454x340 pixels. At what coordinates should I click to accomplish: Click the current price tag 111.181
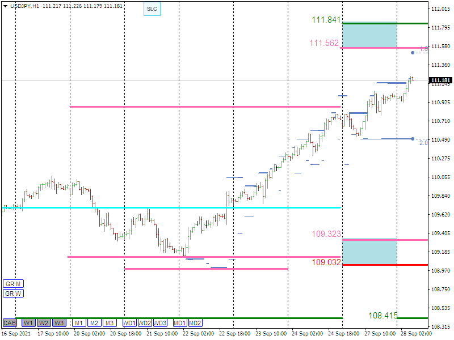tap(440, 80)
